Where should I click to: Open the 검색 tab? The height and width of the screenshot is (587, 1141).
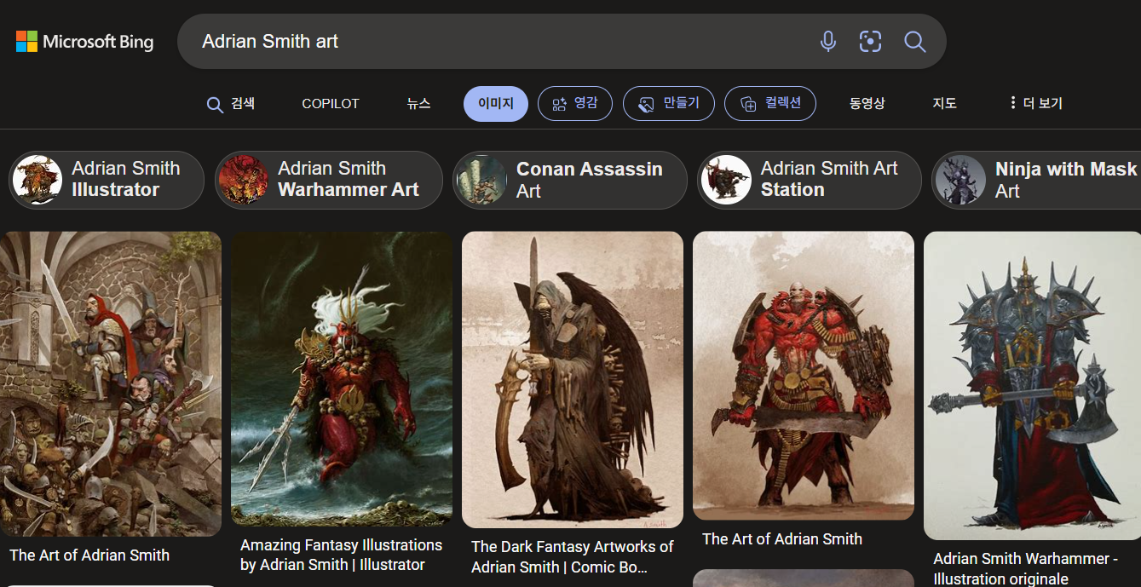coord(231,104)
